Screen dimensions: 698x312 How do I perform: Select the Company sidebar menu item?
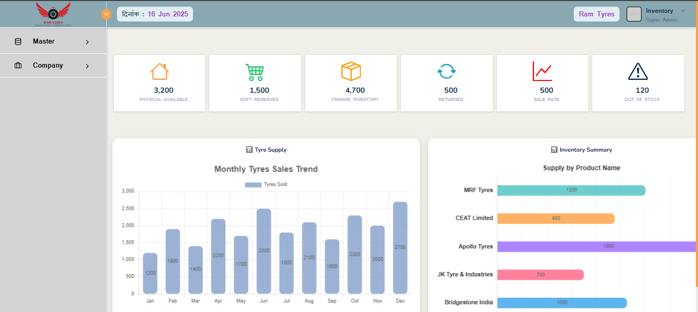click(48, 66)
